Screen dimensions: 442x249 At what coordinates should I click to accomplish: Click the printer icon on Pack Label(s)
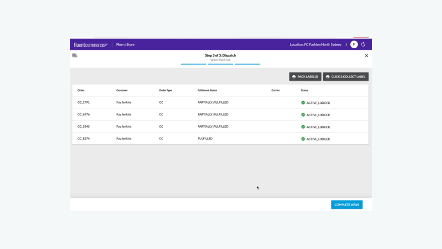[294, 77]
